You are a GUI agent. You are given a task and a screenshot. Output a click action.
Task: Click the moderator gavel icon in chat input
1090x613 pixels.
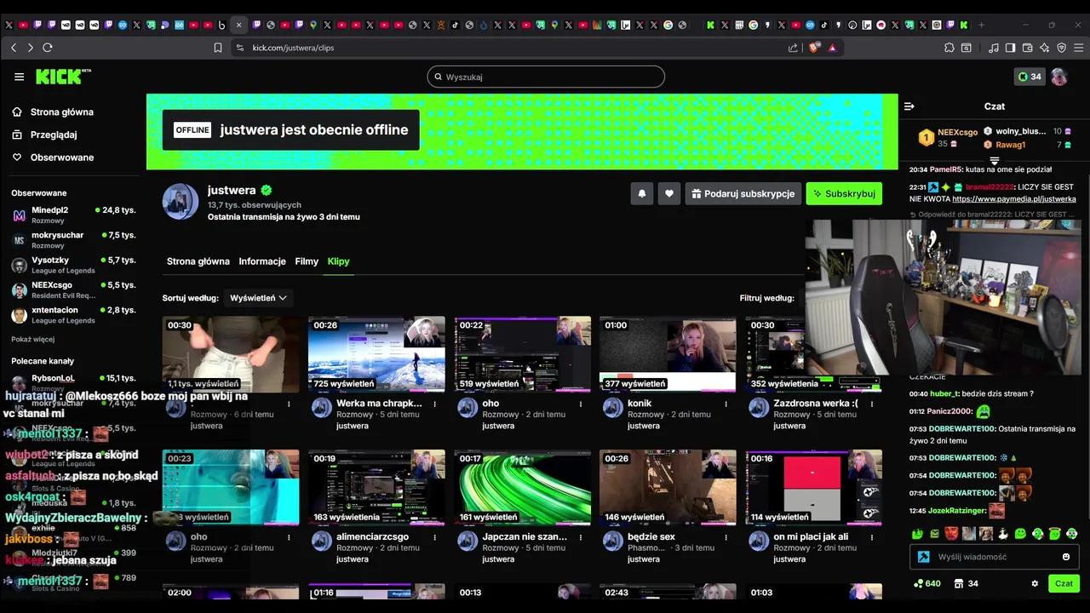coord(923,557)
